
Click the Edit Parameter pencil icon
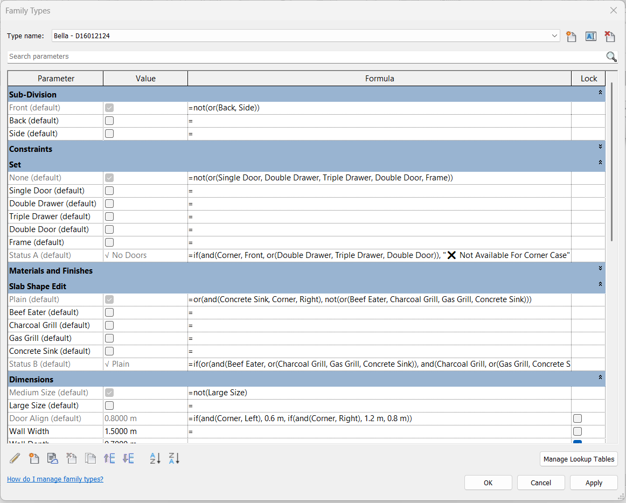(15, 459)
